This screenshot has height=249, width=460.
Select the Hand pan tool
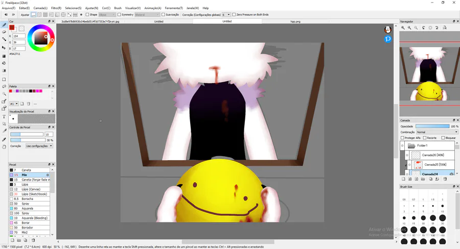(4, 147)
